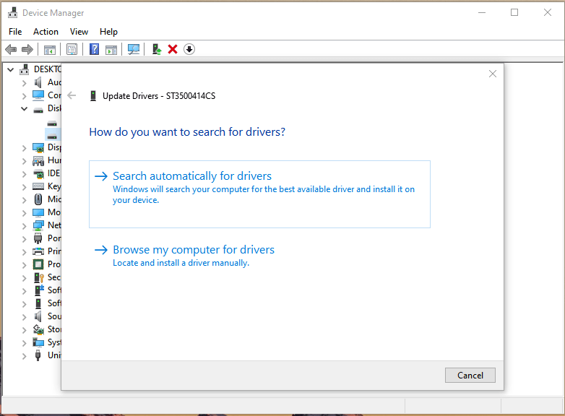565x416 pixels.
Task: Click the Printers category icon
Action: (38, 251)
